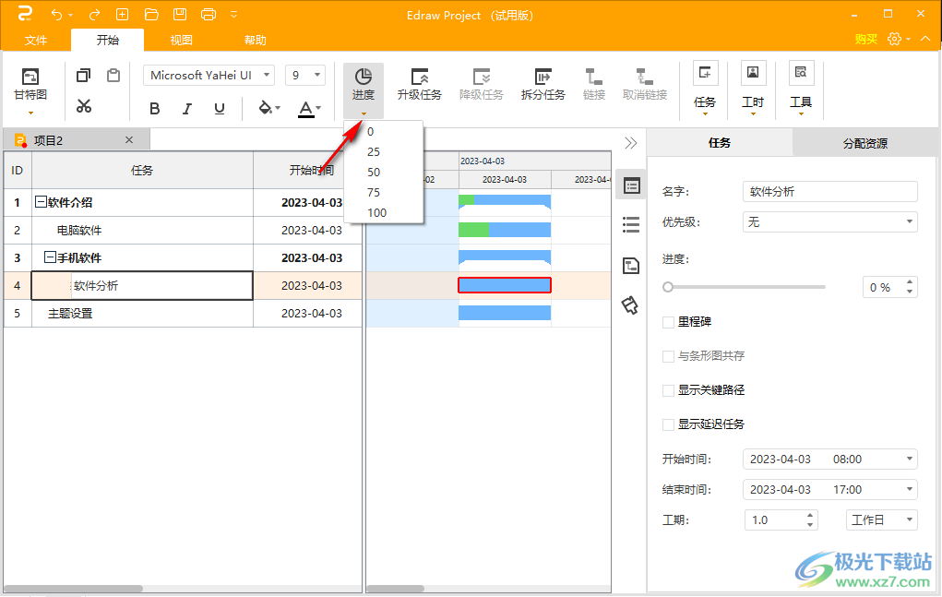This screenshot has width=942, height=597.
Task: Click the Copy icon
Action: 84,76
